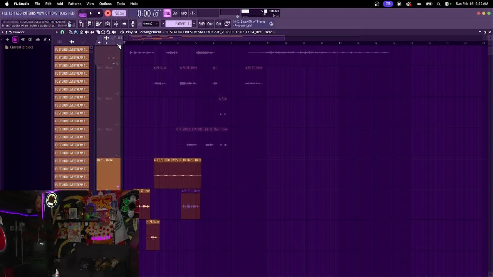Image resolution: width=493 pixels, height=277 pixels.
Task: Select the Zoom magnifier tool in playlist toolbar
Action: click(108, 32)
